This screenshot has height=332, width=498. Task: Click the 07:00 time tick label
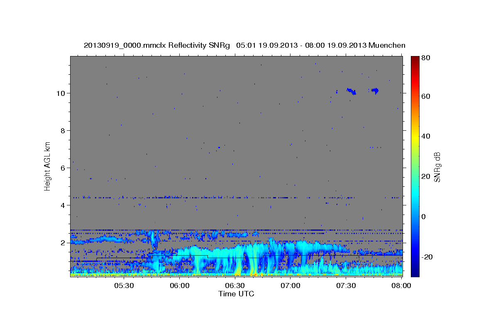290,286
